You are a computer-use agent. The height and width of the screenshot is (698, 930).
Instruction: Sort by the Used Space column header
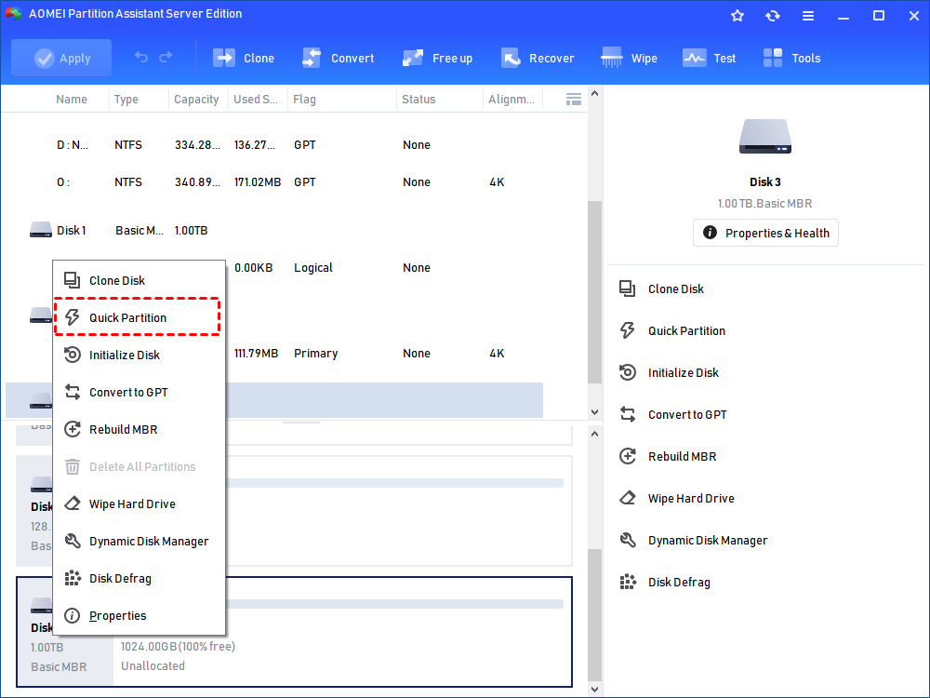coord(258,100)
